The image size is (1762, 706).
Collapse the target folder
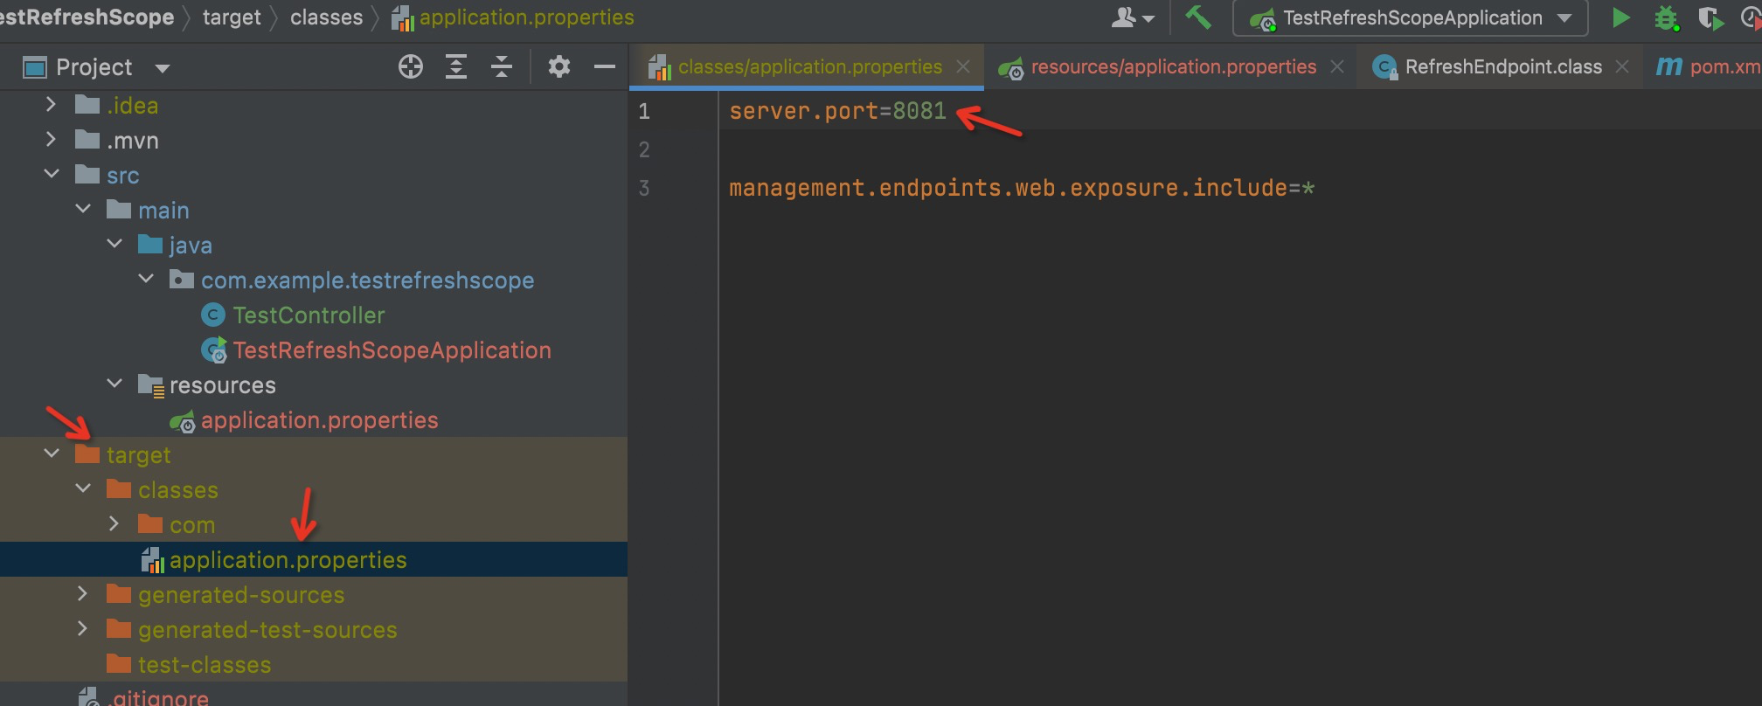click(52, 454)
